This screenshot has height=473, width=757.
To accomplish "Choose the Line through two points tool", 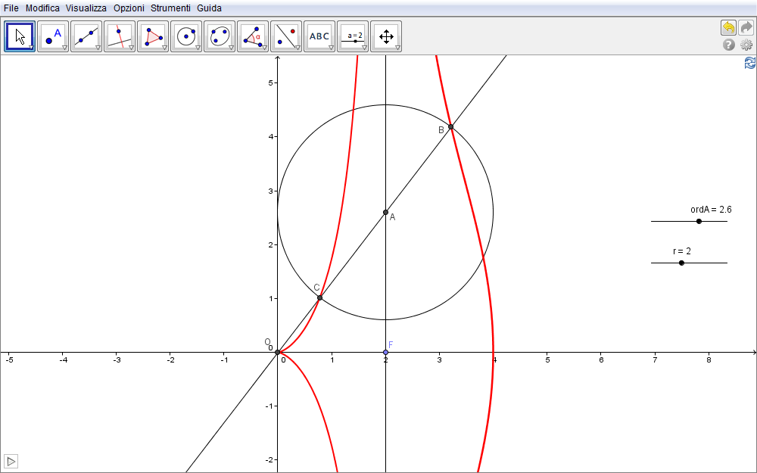I will coord(86,36).
